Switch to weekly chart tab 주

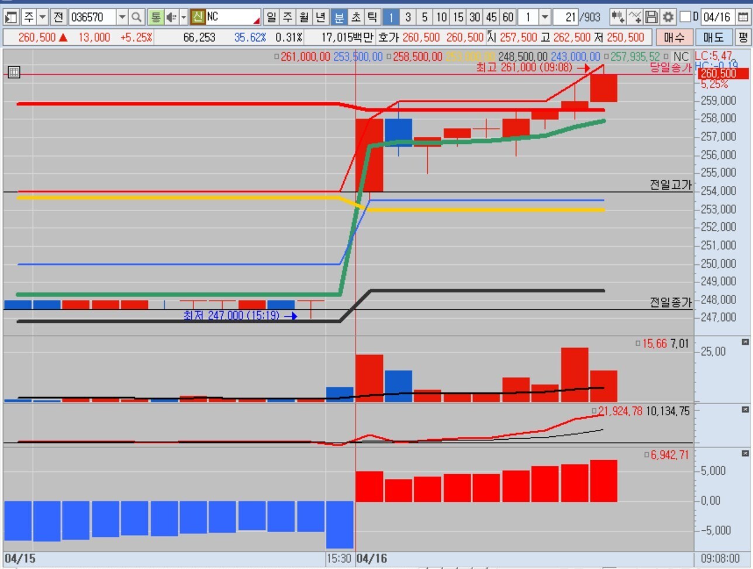pos(288,17)
